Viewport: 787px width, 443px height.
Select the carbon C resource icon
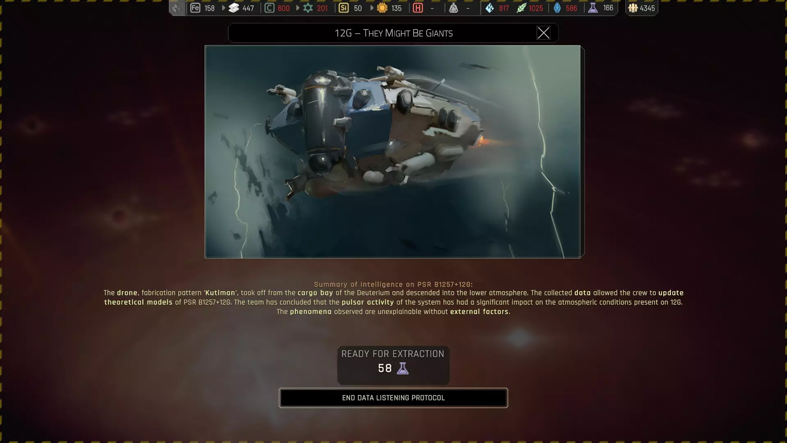tap(269, 8)
